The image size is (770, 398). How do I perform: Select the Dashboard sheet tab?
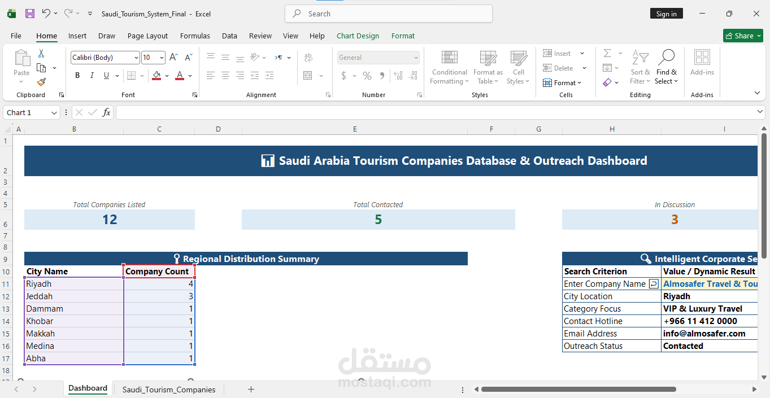88,388
